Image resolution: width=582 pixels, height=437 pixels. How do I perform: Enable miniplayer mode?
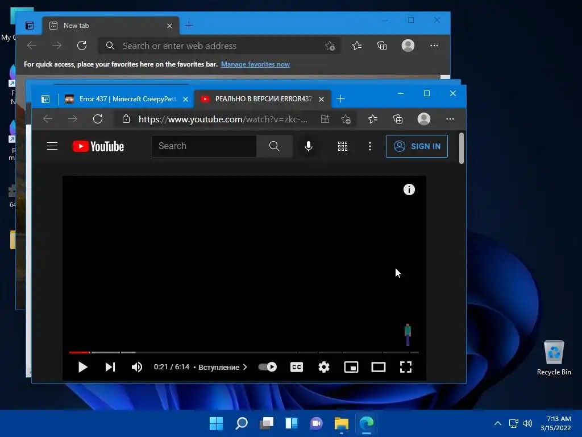tap(351, 367)
